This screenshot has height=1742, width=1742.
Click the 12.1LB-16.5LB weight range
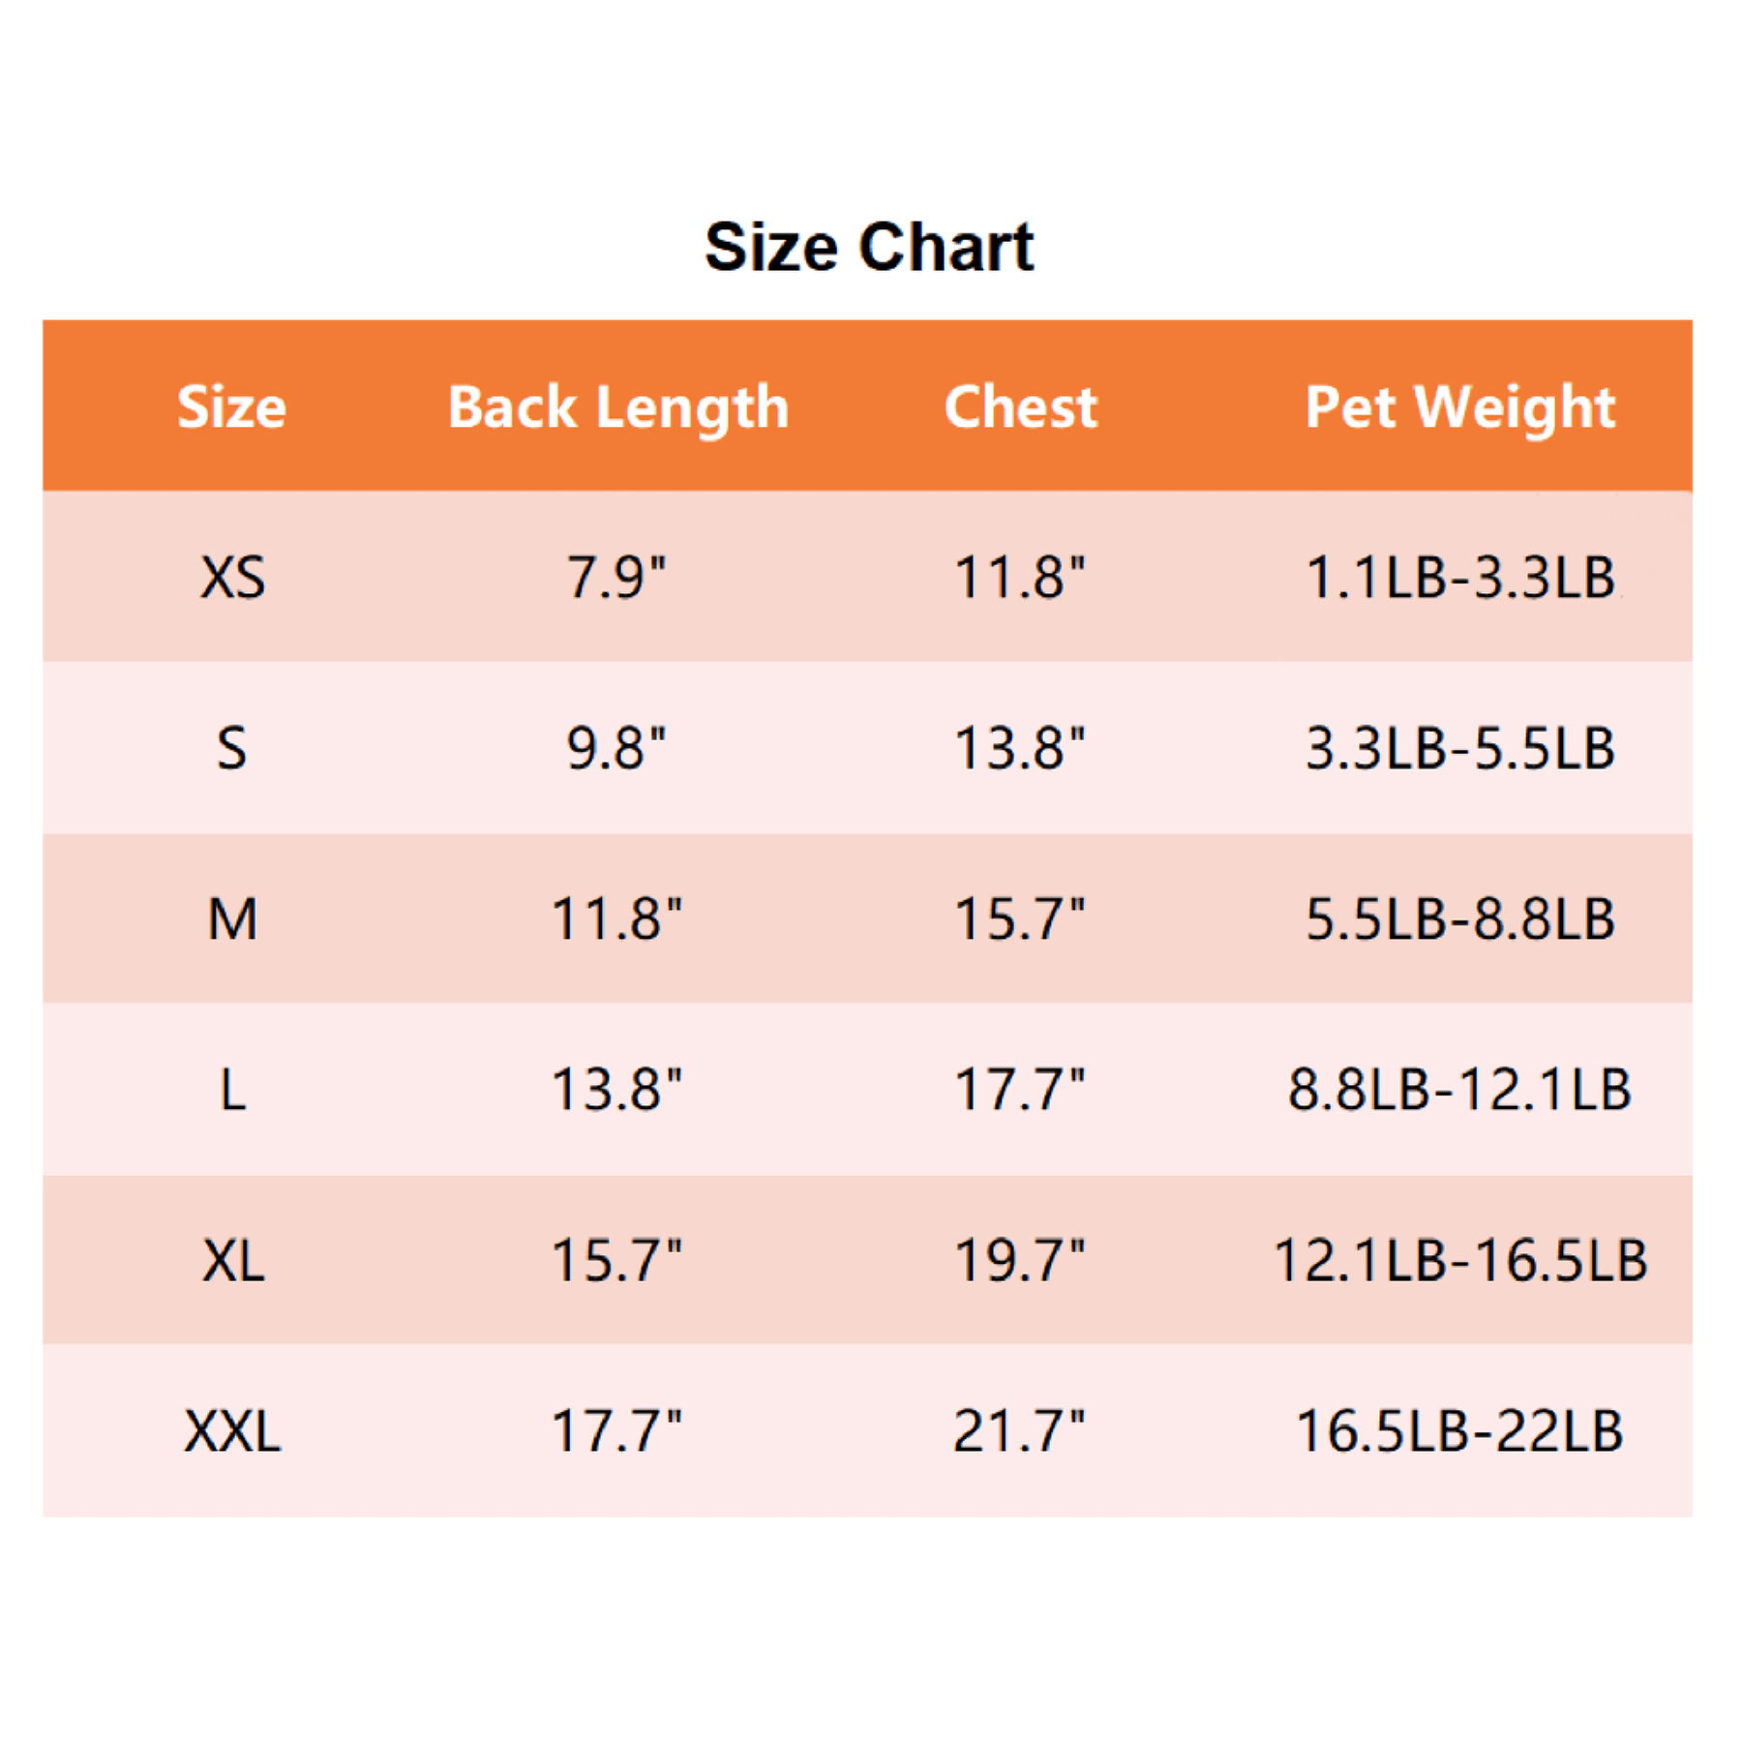click(x=1459, y=1260)
